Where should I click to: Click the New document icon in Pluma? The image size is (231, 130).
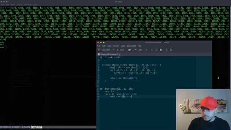[99, 50]
